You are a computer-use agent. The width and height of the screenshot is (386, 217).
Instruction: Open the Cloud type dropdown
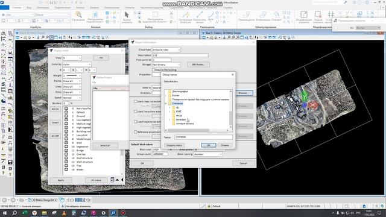[x=166, y=49]
